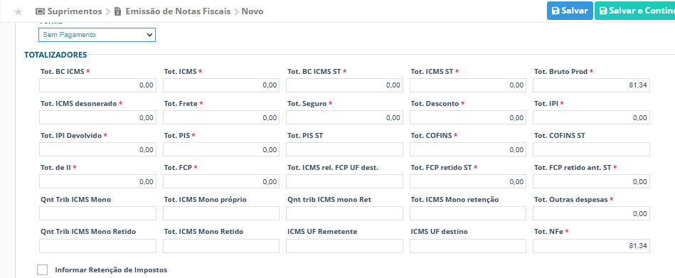This screenshot has height=278, width=675.
Task: Click the TOTALIZADORES section heading
Action: (x=55, y=55)
